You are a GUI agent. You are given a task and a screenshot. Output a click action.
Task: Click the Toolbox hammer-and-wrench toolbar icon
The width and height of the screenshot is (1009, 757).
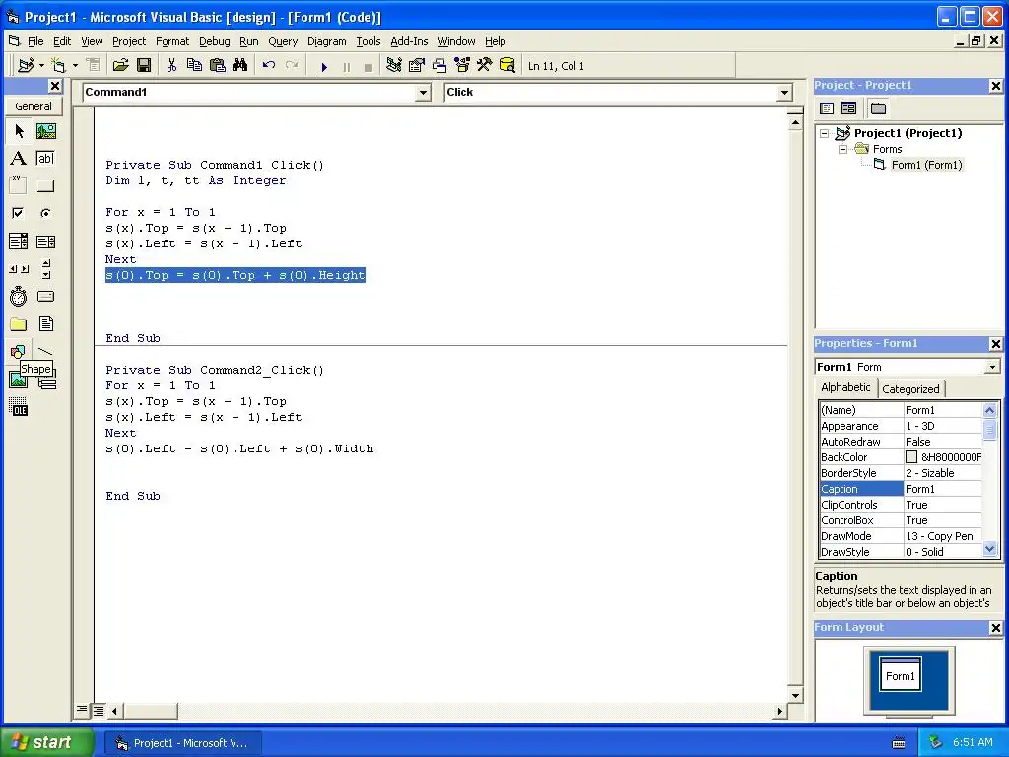[485, 65]
